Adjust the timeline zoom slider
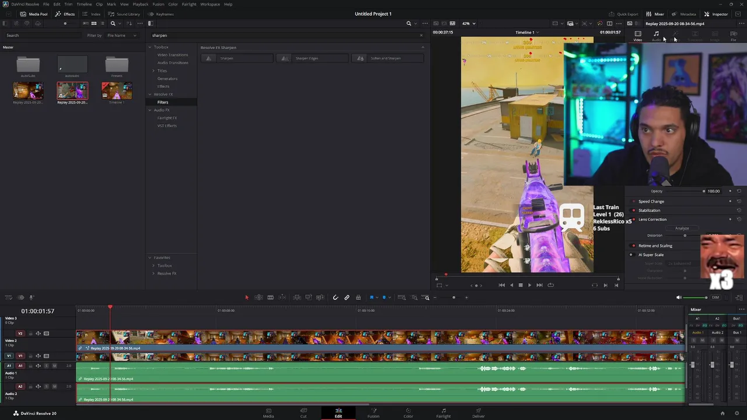Viewport: 747px width, 420px height. [x=453, y=297]
